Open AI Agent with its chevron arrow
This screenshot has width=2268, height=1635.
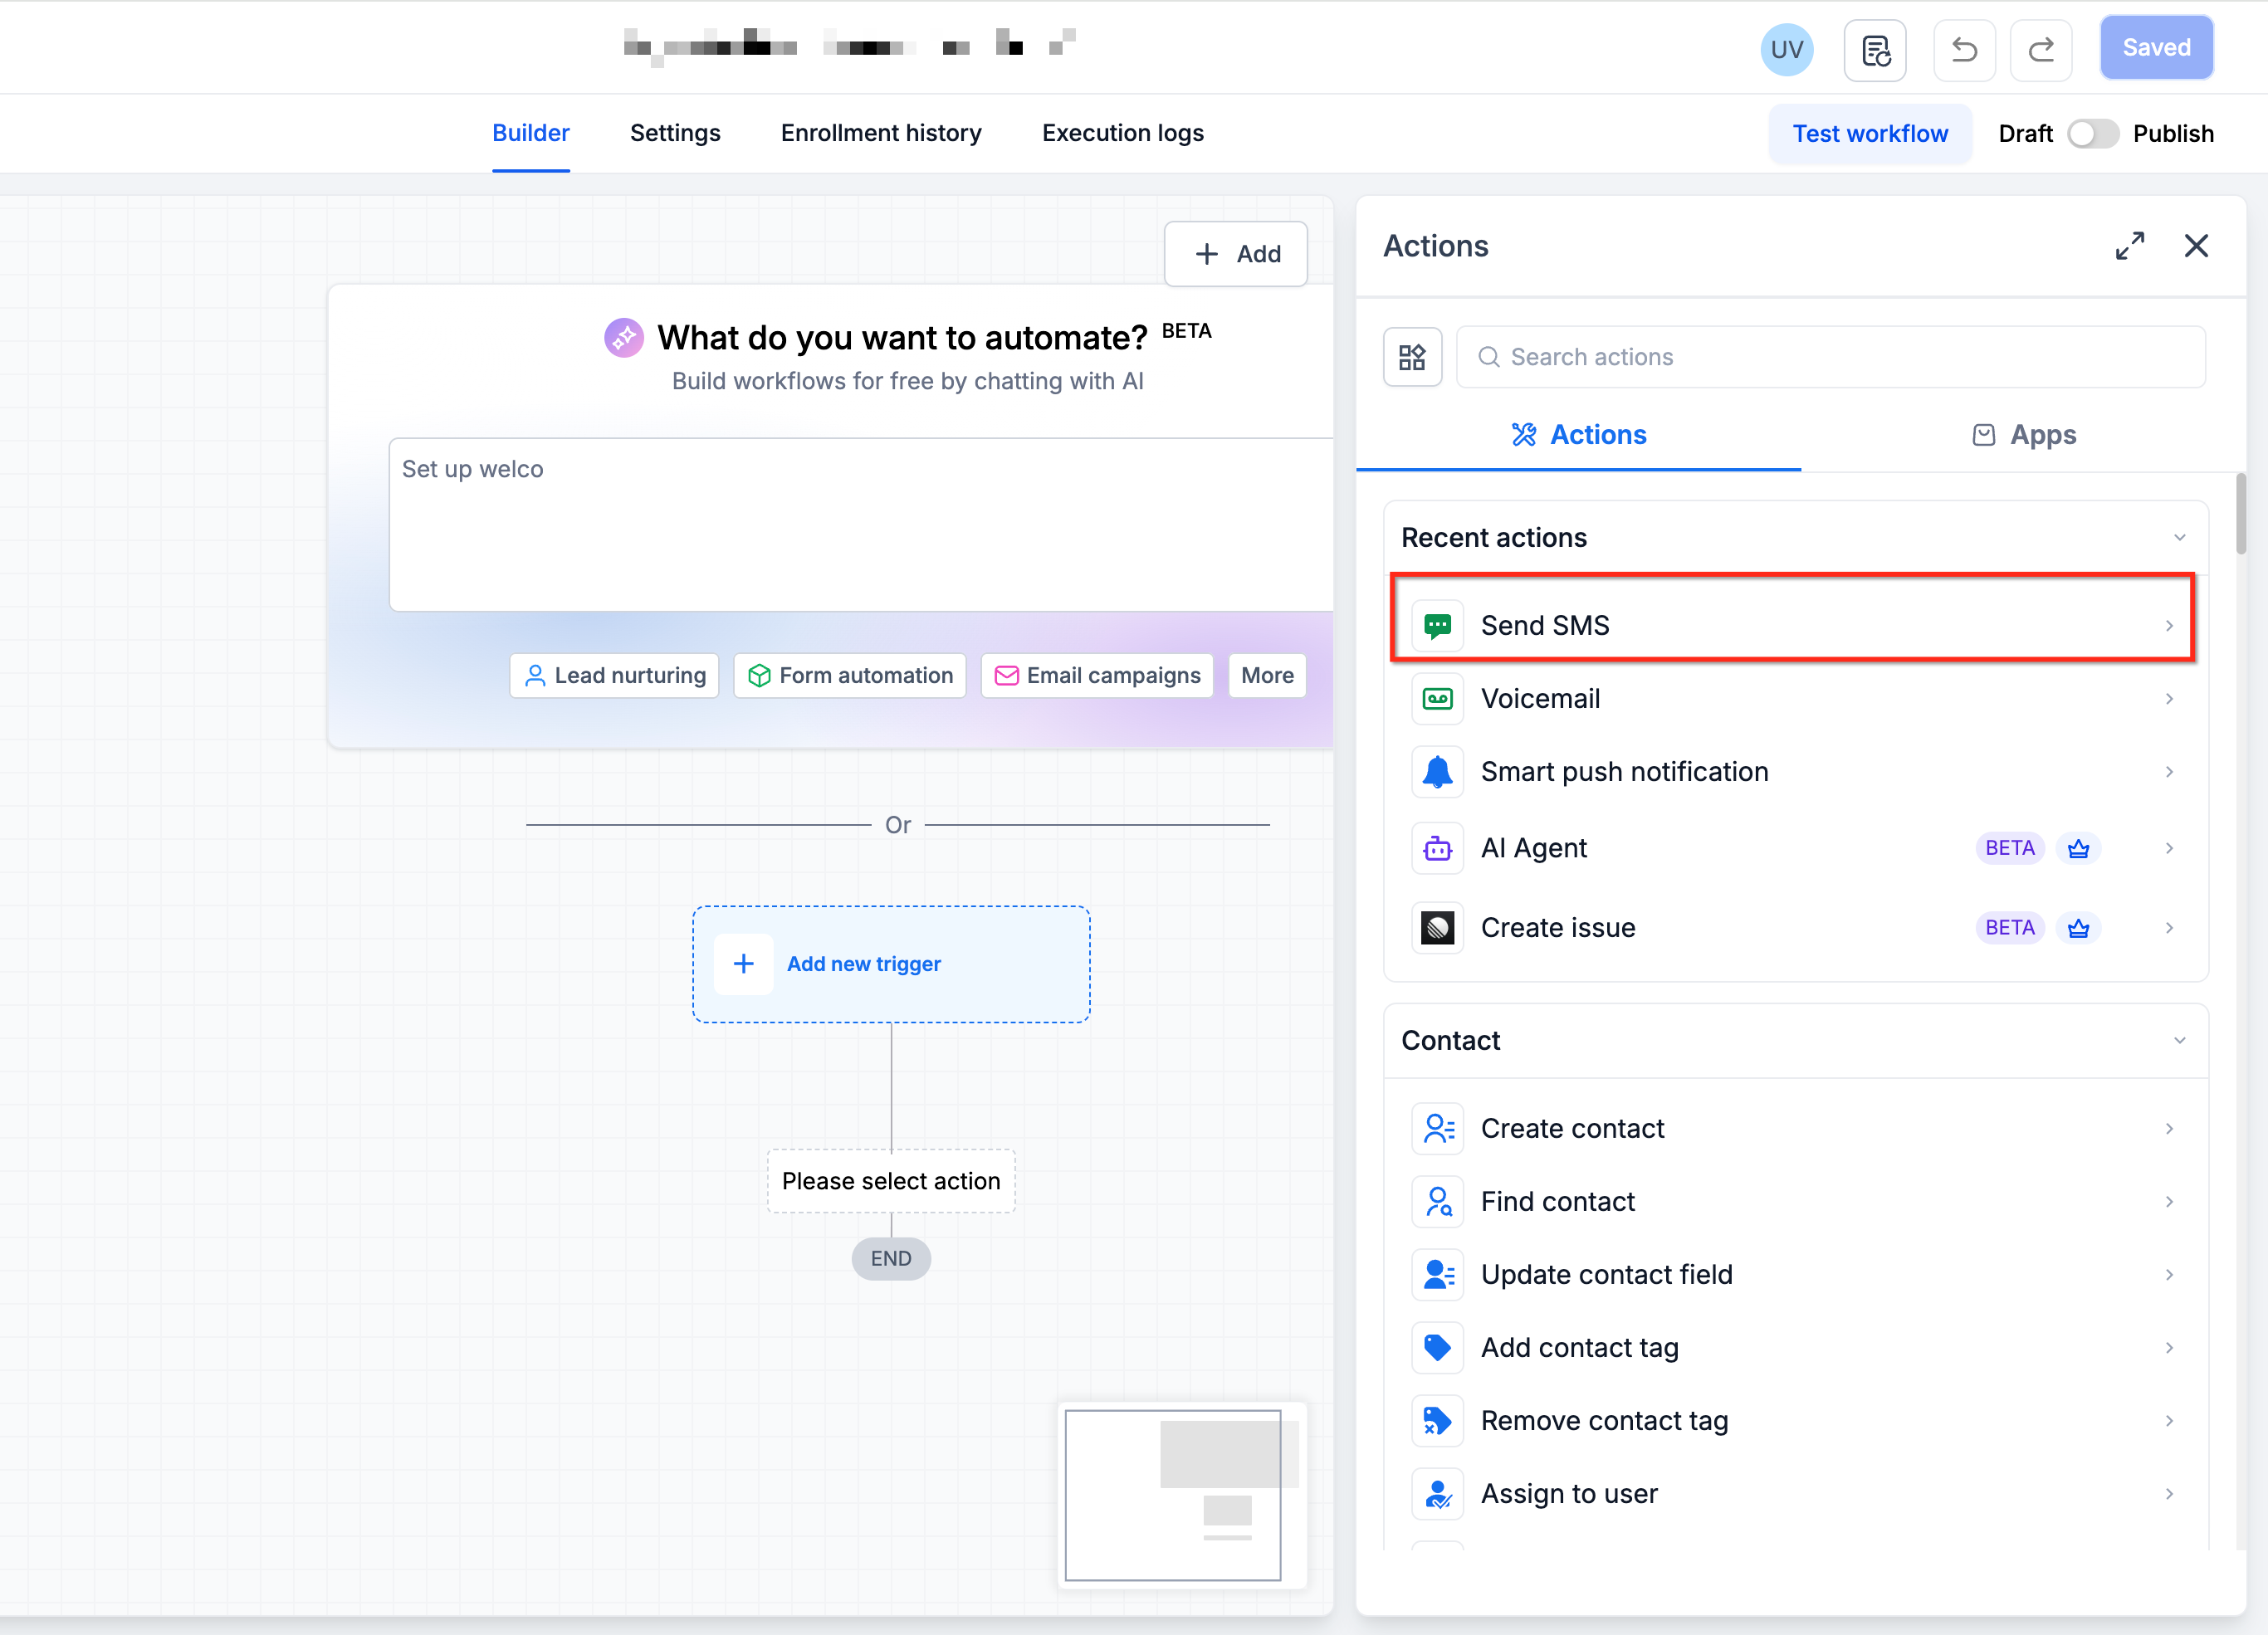point(2169,848)
